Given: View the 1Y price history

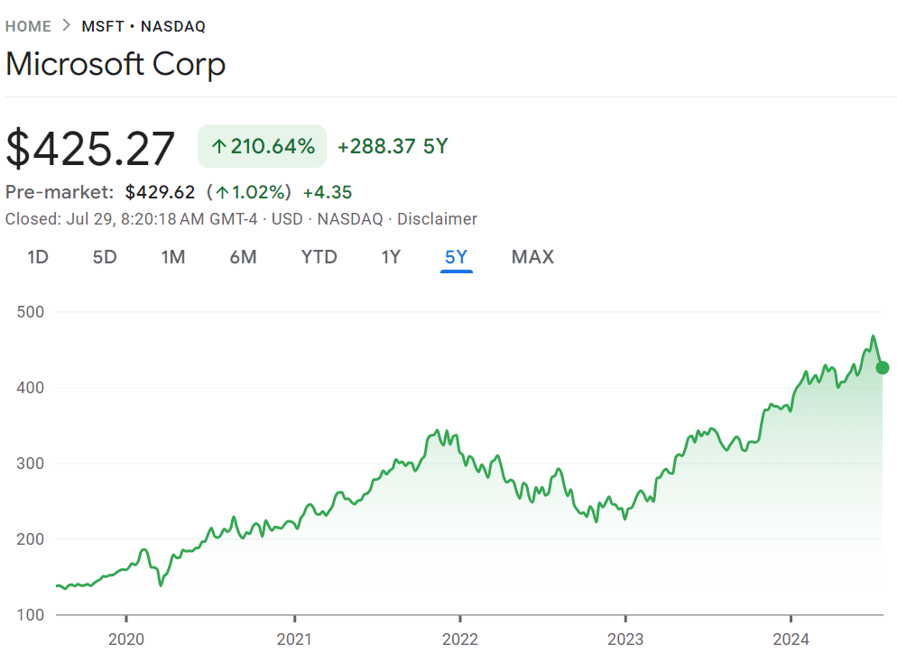Looking at the screenshot, I should [x=390, y=257].
